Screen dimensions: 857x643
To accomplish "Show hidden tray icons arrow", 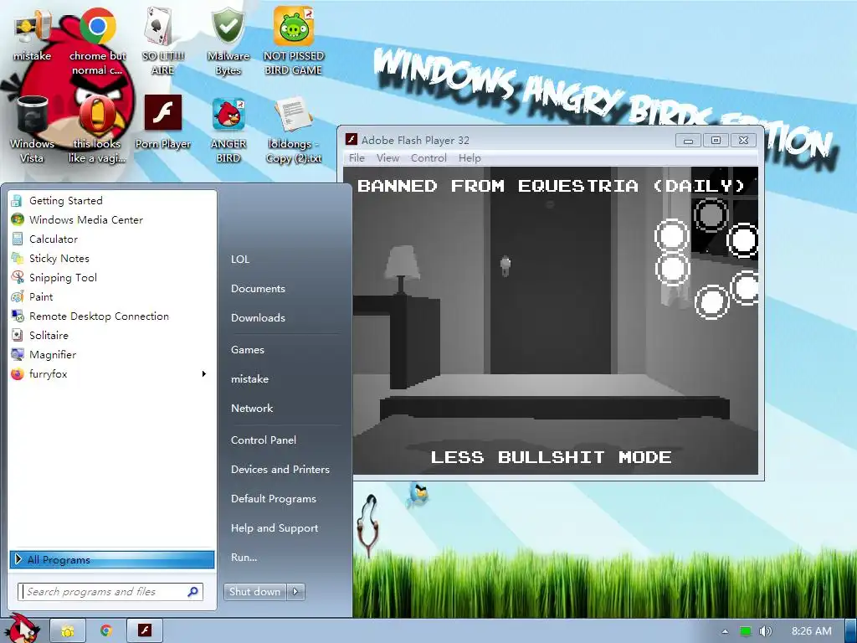I will (x=726, y=631).
